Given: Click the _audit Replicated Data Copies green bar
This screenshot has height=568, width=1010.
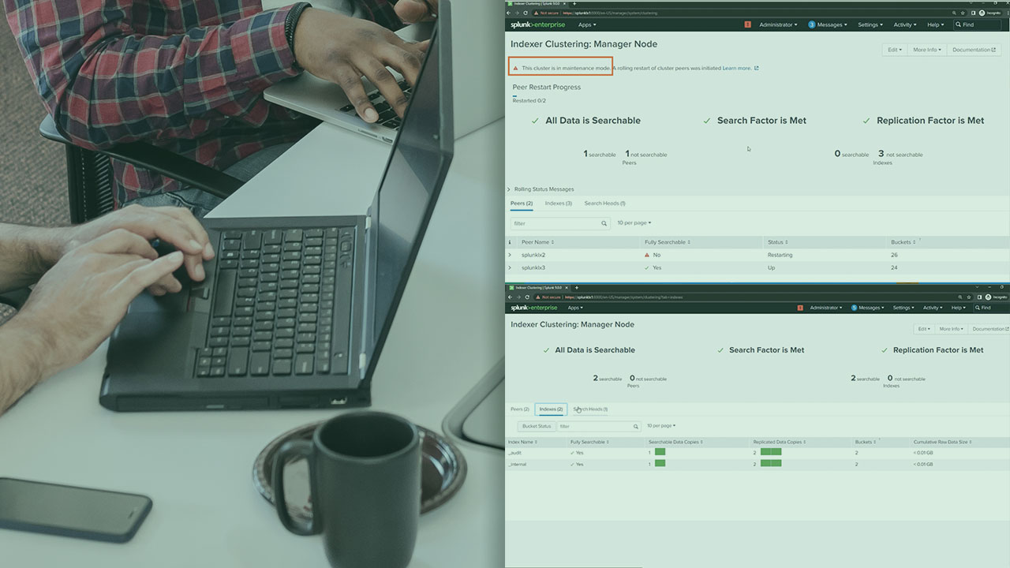Looking at the screenshot, I should pos(770,453).
